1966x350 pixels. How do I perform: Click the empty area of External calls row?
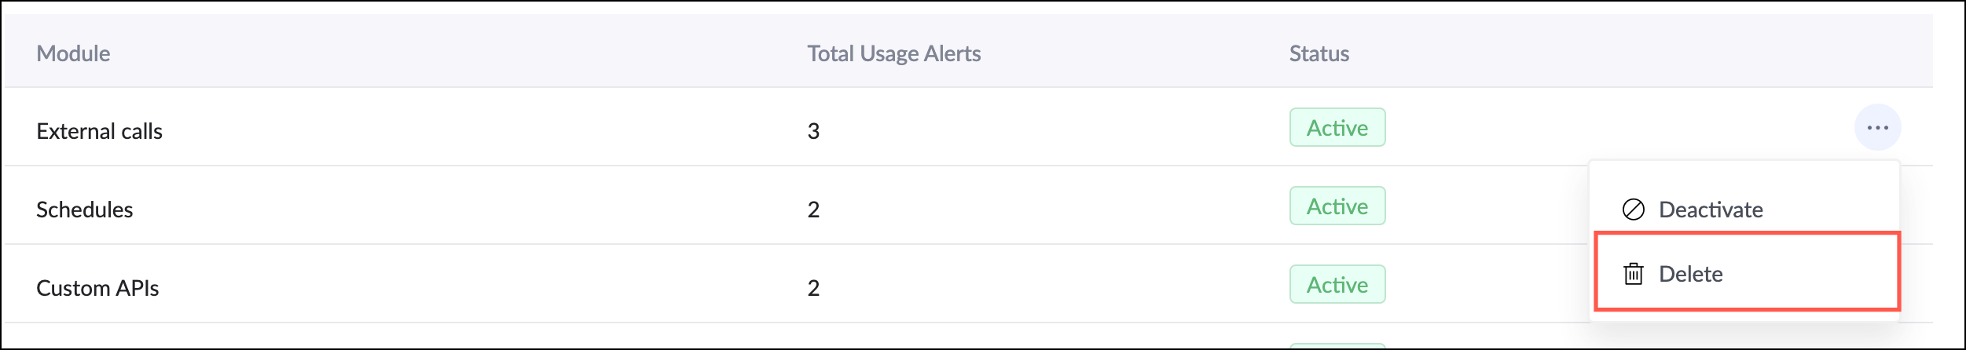point(471,129)
